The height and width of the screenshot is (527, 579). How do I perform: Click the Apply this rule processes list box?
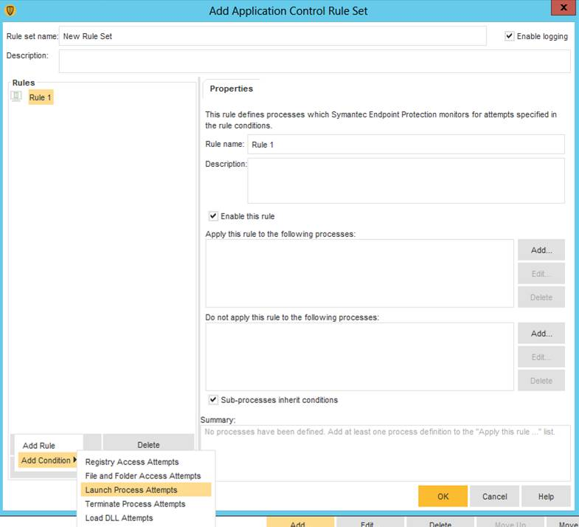359,273
